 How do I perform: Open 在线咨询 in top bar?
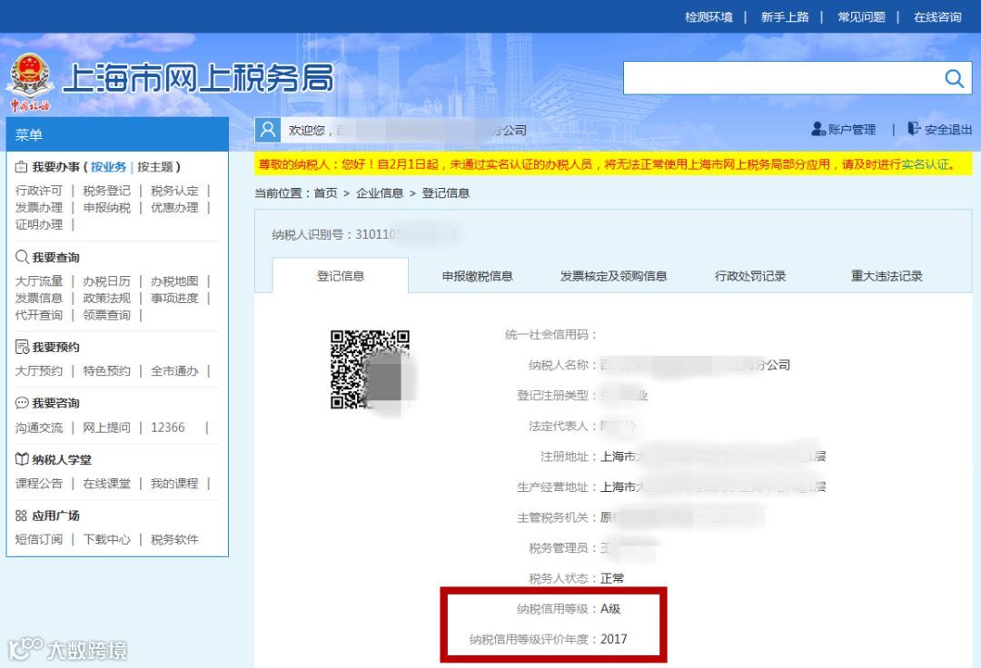[937, 17]
